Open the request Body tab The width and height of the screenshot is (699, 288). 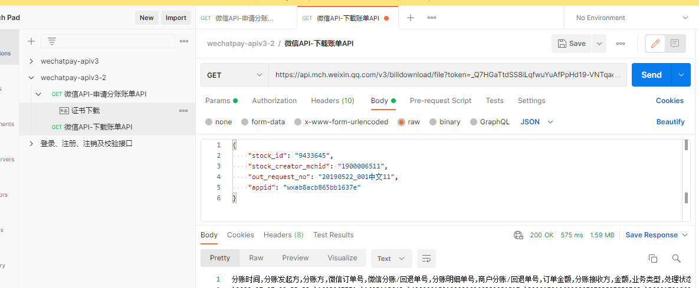tap(383, 101)
